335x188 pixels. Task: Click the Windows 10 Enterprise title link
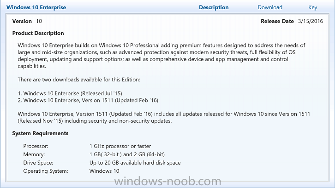click(x=36, y=7)
